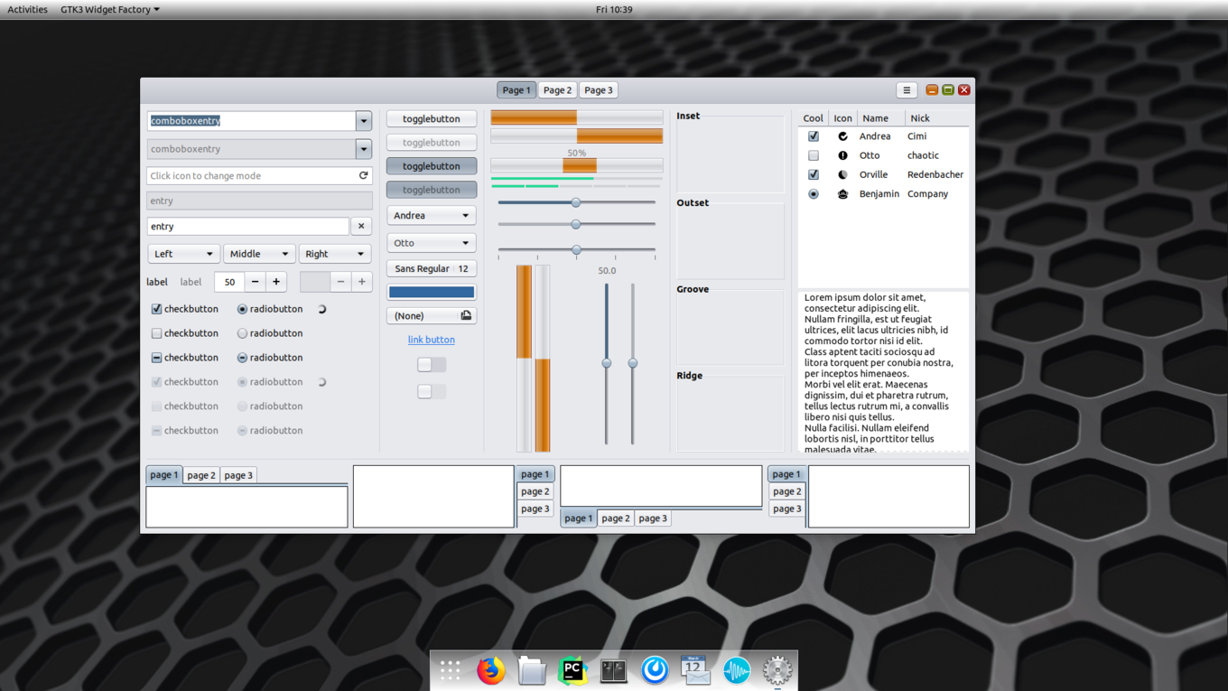This screenshot has width=1228, height=691.
Task: Click the icon in Orville's row
Action: [842, 174]
